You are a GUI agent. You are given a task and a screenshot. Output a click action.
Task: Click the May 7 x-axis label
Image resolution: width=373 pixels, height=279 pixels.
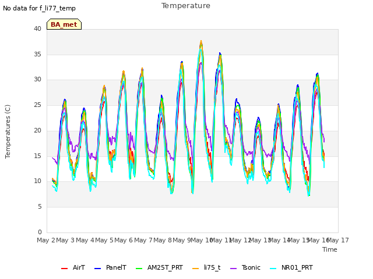tap(143, 240)
